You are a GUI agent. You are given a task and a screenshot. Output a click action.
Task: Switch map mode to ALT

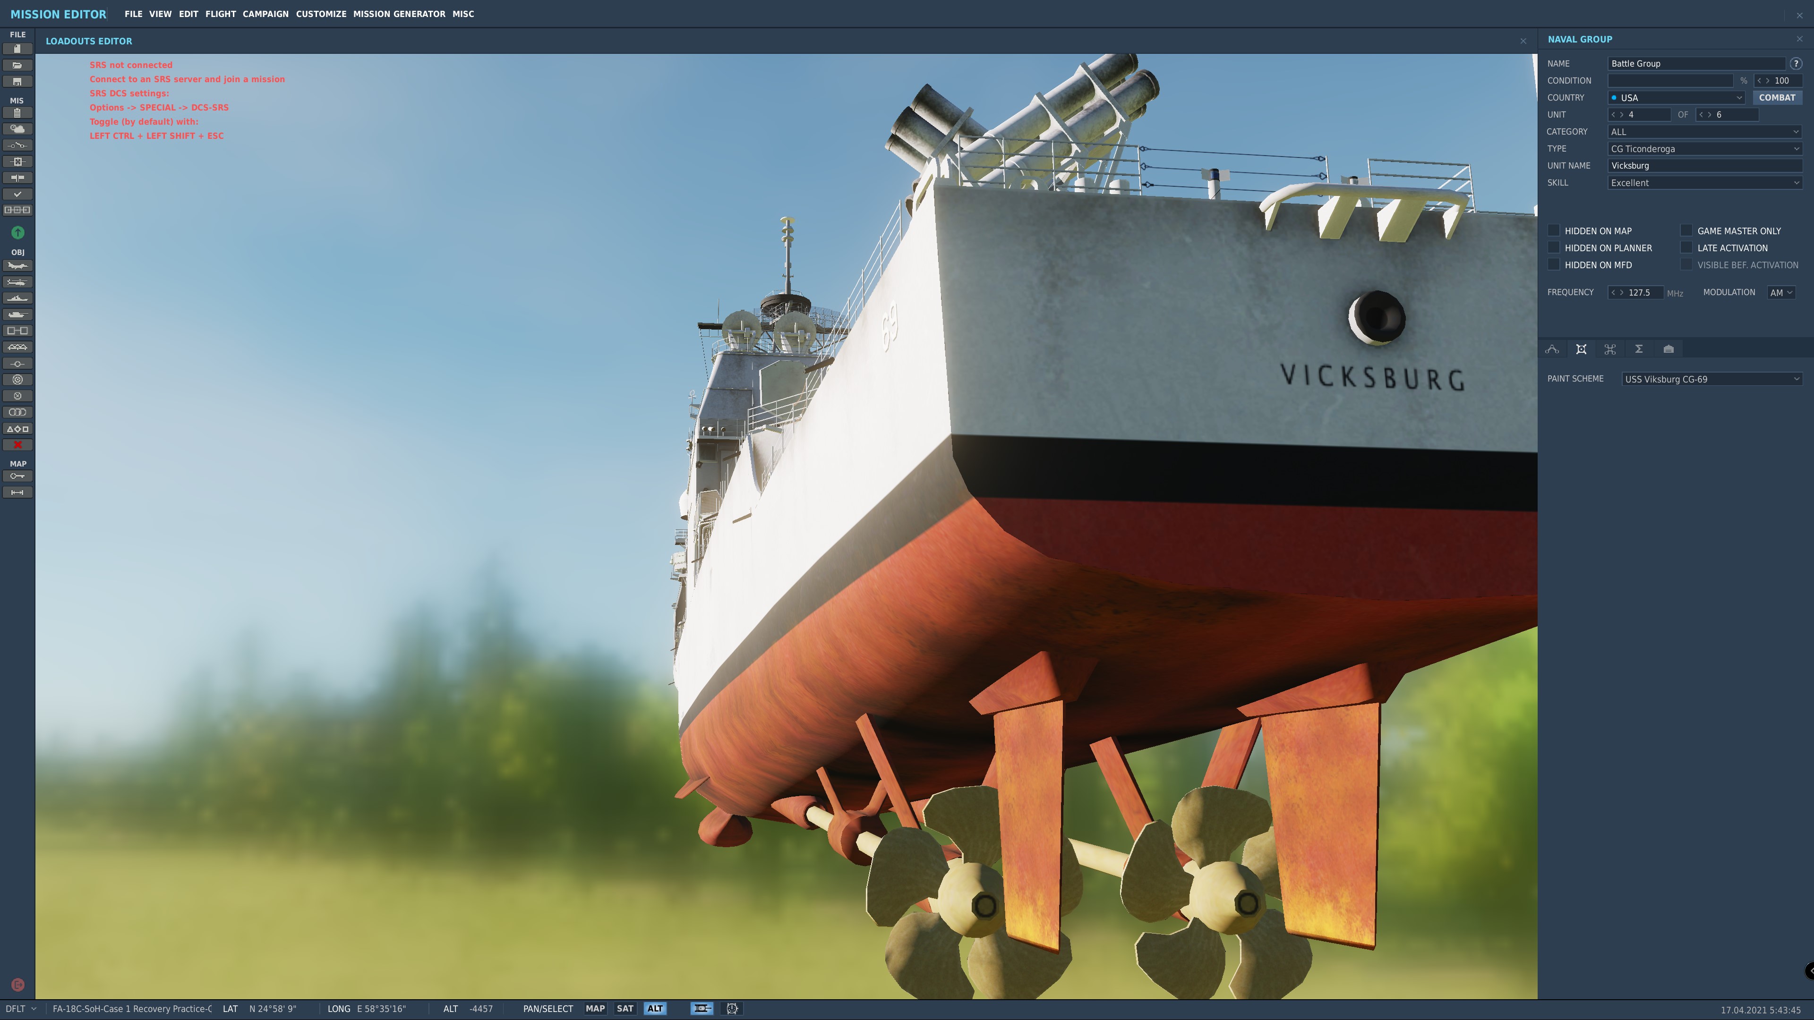[655, 1009]
